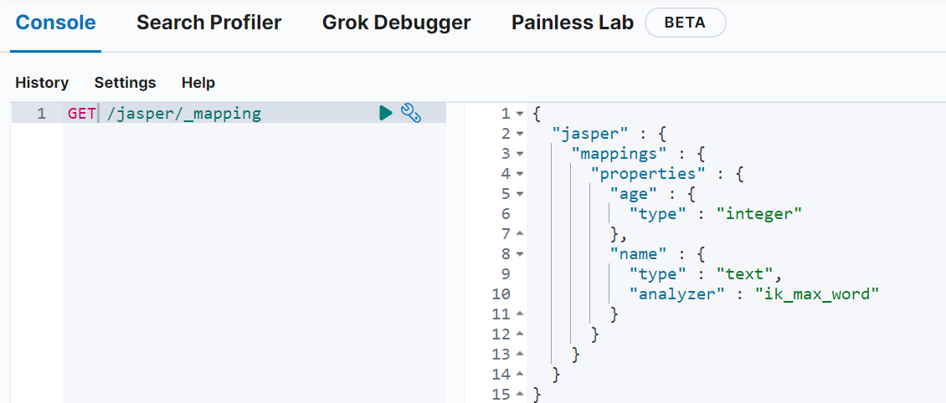Image resolution: width=946 pixels, height=403 pixels.
Task: Collapse the root JSON object on line 1
Action: click(x=520, y=114)
